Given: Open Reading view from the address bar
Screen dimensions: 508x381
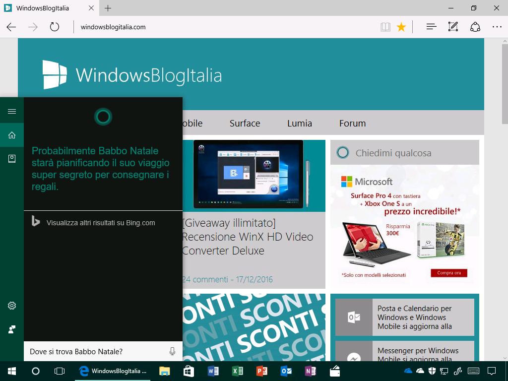Looking at the screenshot, I should [385, 27].
